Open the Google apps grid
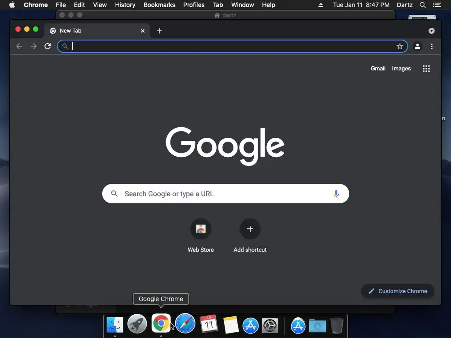This screenshot has height=338, width=451. coord(426,69)
